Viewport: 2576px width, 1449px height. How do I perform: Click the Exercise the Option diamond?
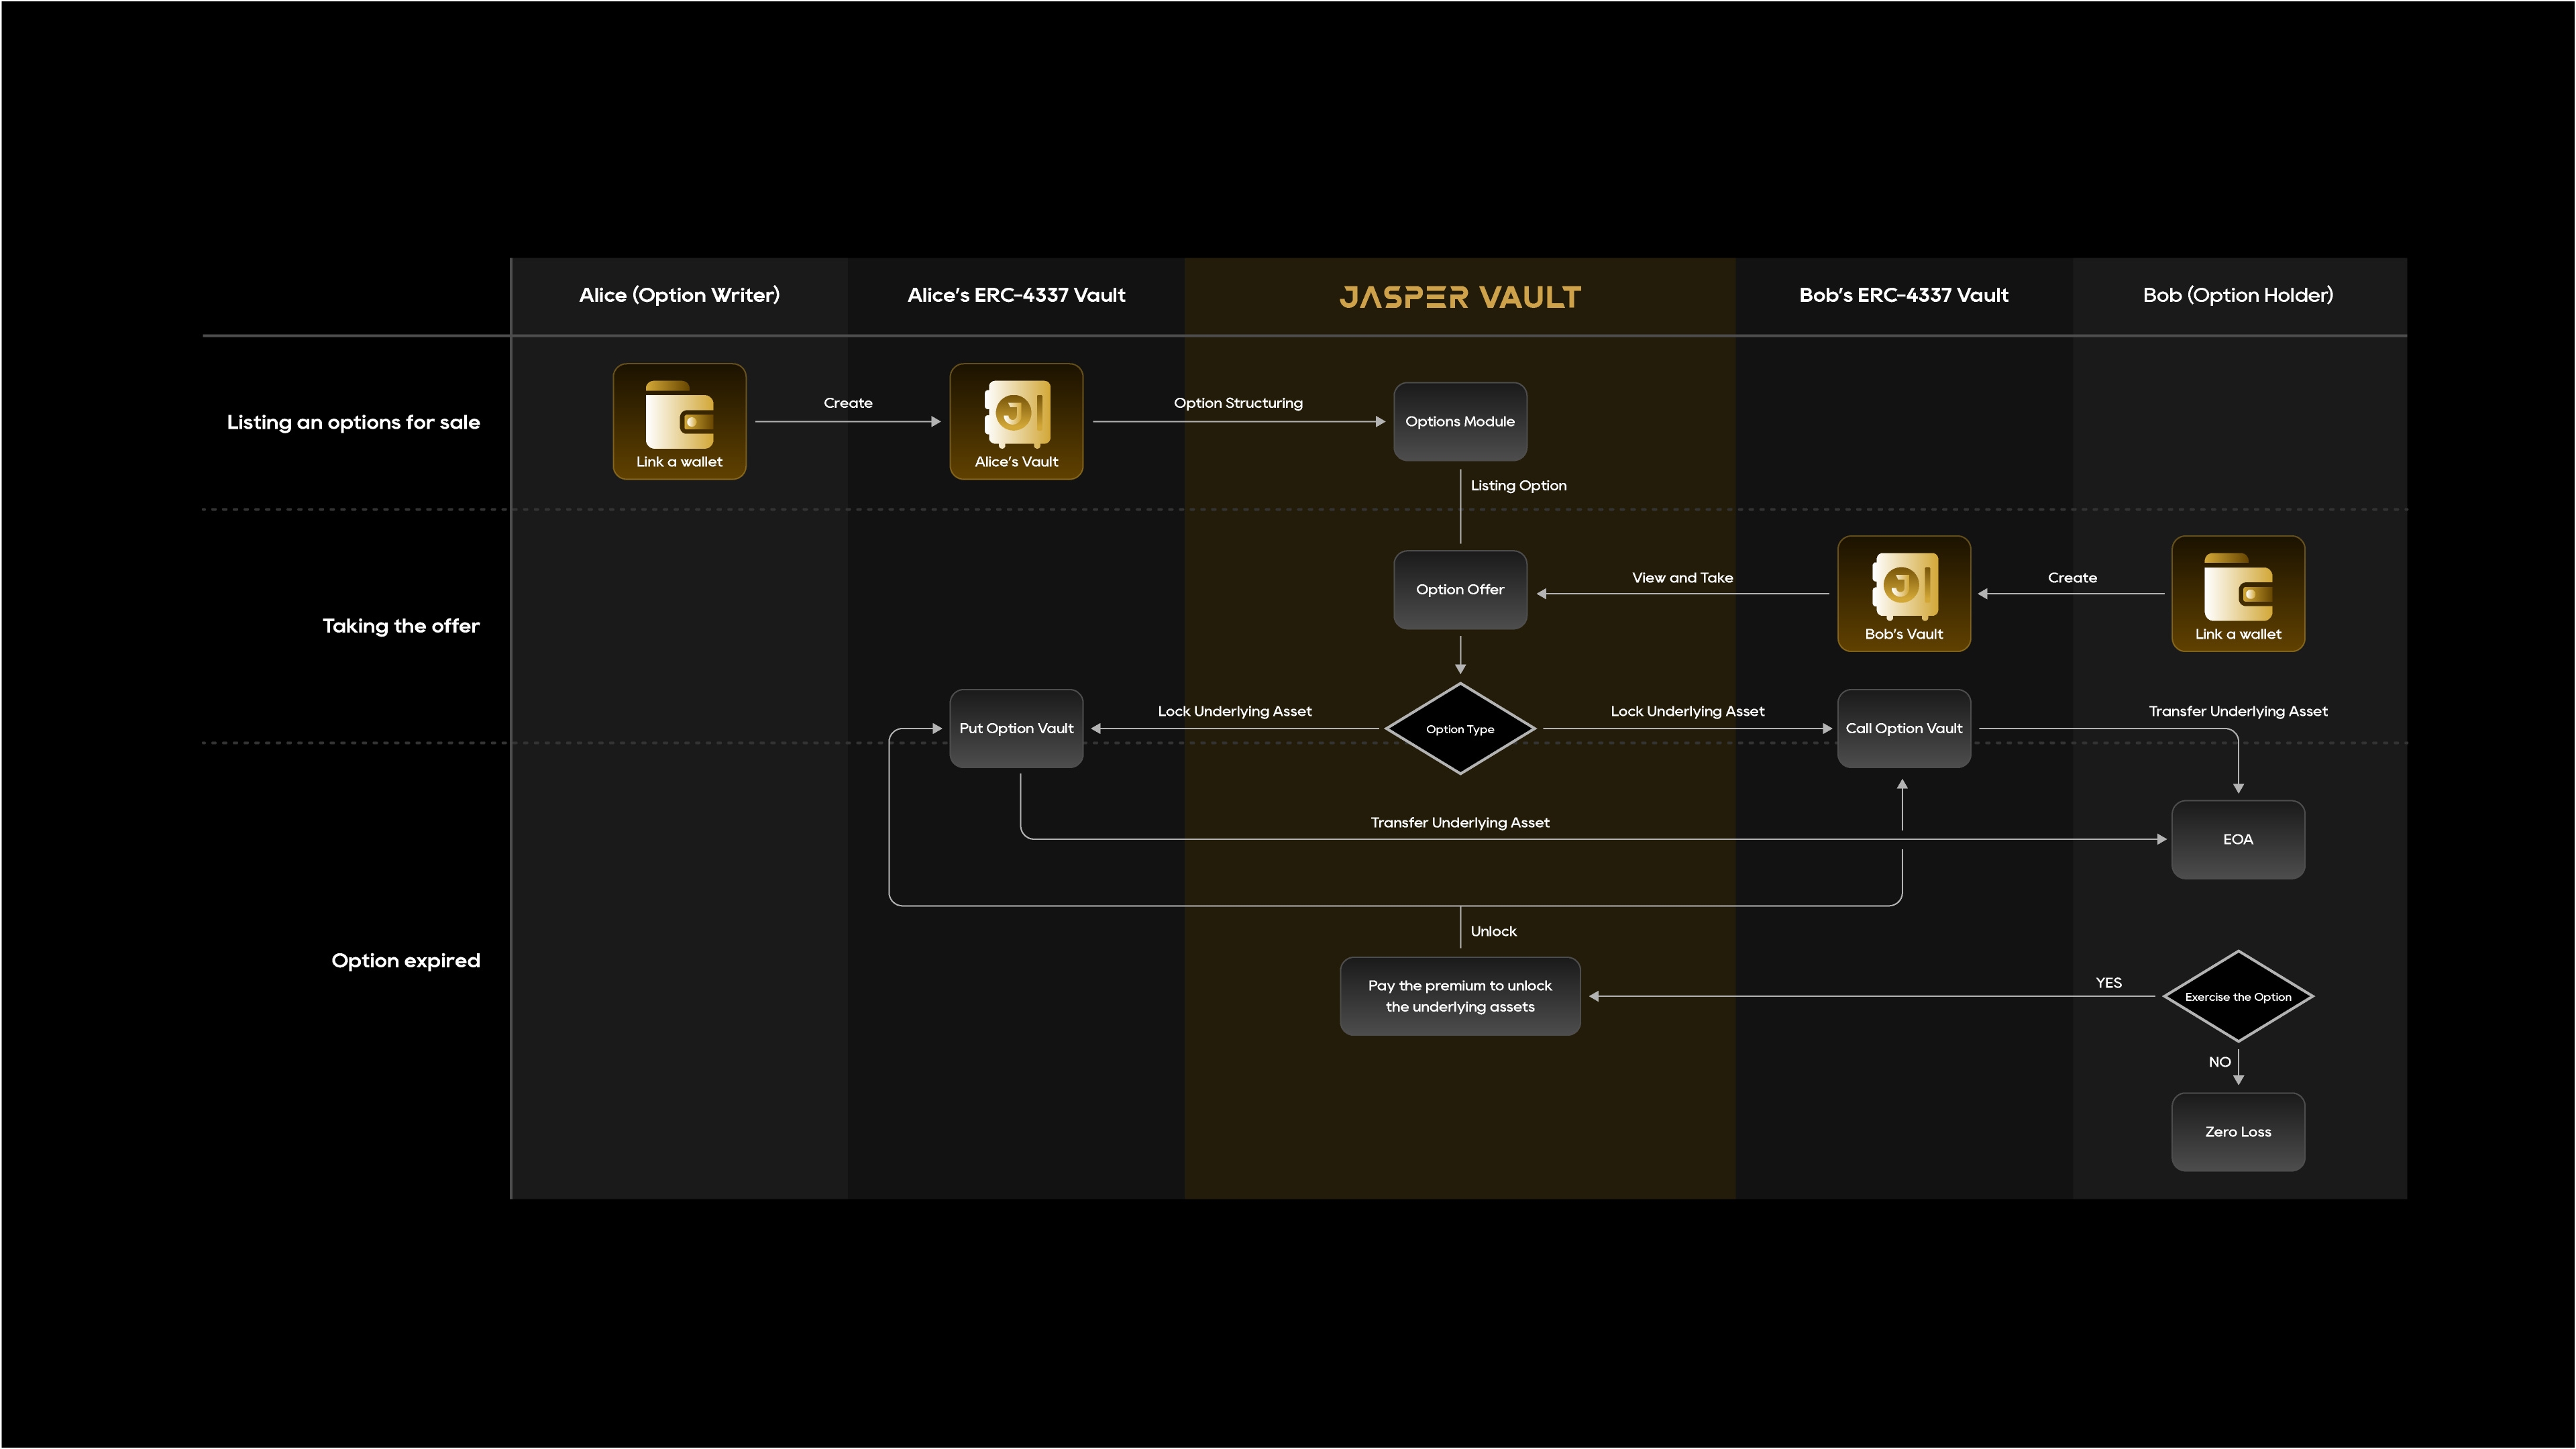point(2238,996)
